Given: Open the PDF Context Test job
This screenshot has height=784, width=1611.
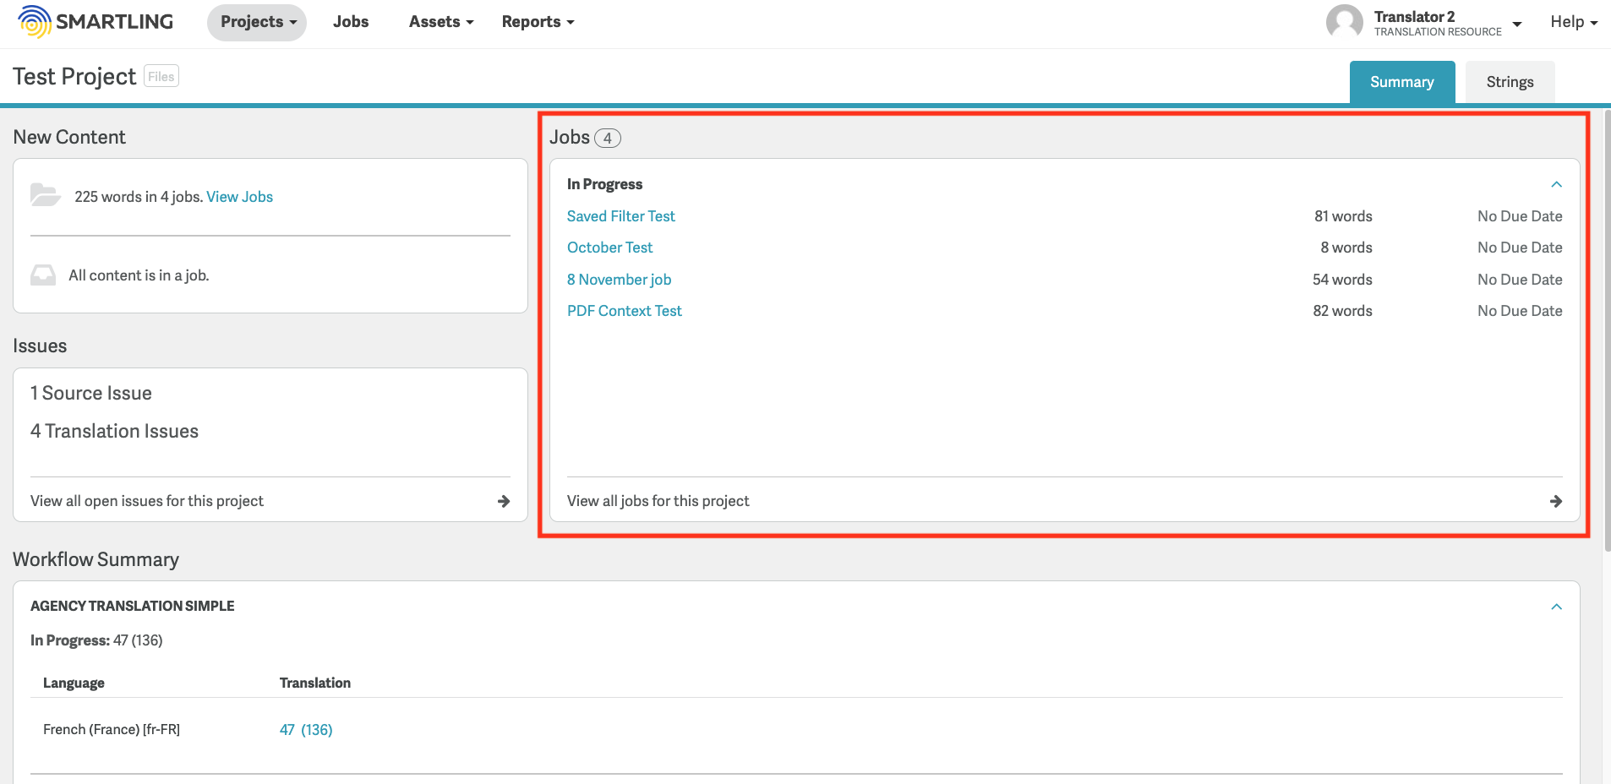Looking at the screenshot, I should pyautogui.click(x=625, y=311).
